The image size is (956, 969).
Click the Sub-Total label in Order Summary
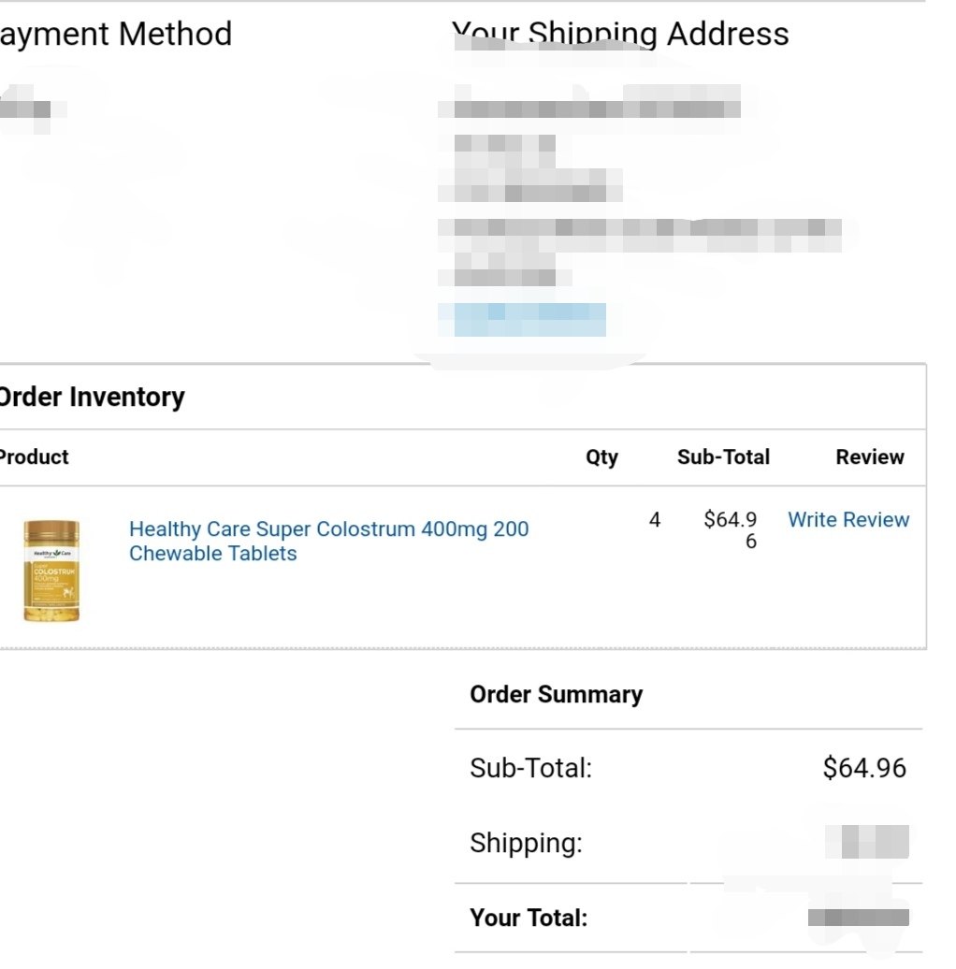530,768
